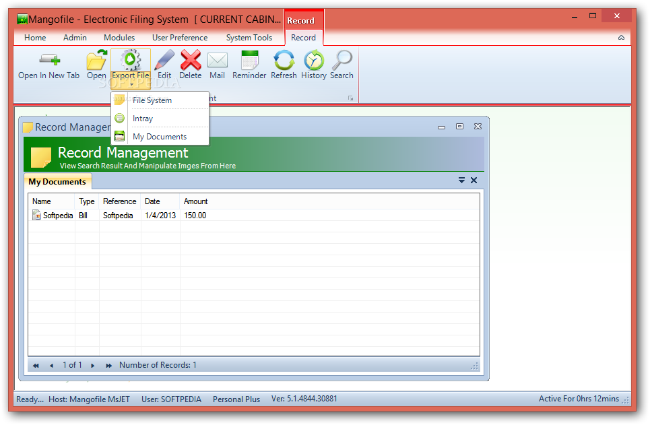Sort by the Amount column header
This screenshot has height=425, width=650.
[195, 201]
